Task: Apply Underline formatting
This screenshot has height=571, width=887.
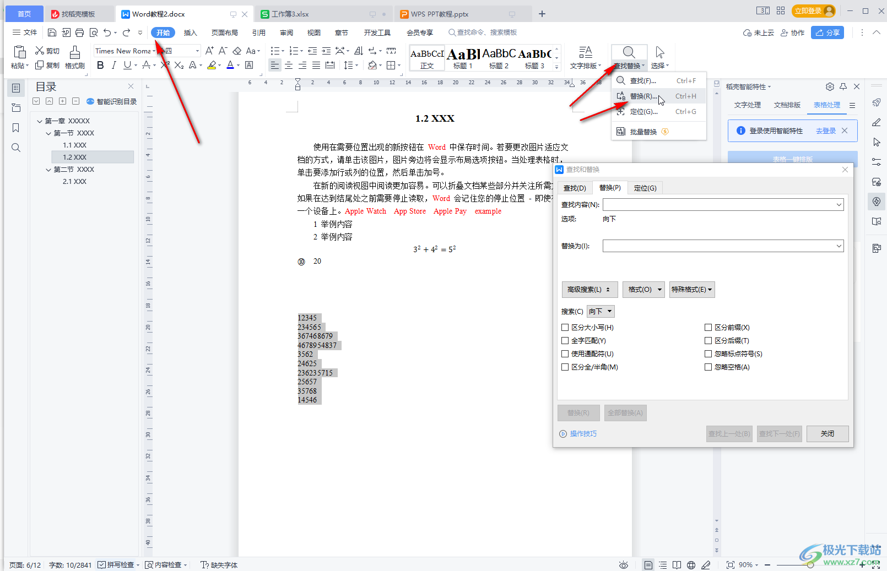Action: click(x=127, y=66)
